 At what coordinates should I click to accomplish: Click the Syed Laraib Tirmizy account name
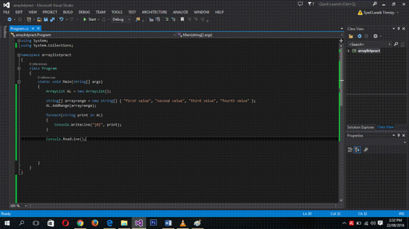[379, 13]
